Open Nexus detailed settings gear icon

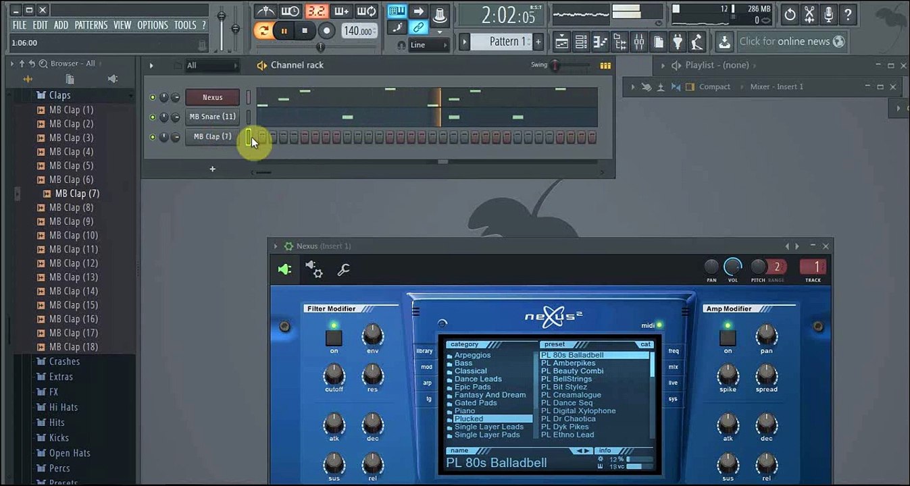click(x=313, y=269)
